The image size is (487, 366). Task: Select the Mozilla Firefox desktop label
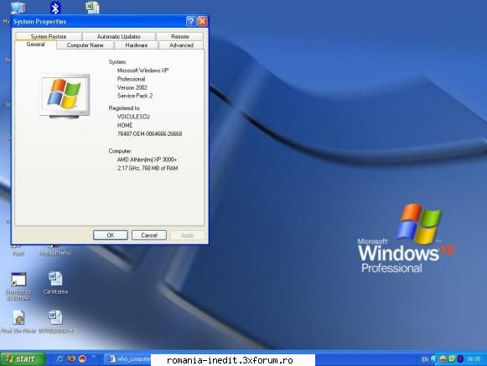(55, 254)
